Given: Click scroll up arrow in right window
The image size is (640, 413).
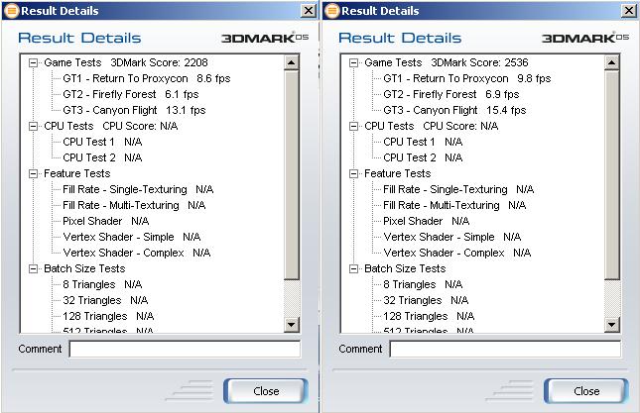Looking at the screenshot, I should click(612, 62).
